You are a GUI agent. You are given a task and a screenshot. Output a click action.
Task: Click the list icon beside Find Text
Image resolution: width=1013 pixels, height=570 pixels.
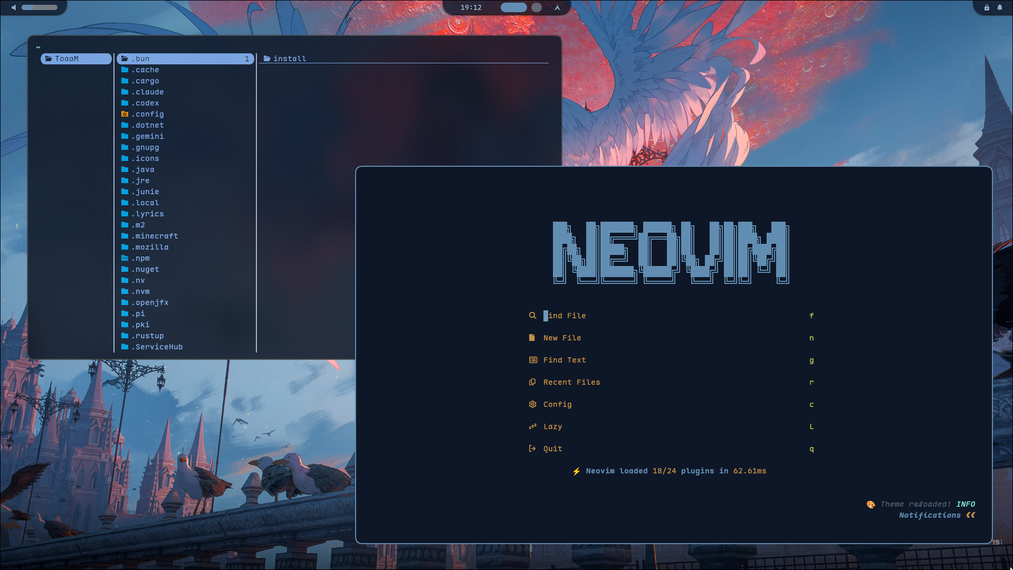[533, 360]
